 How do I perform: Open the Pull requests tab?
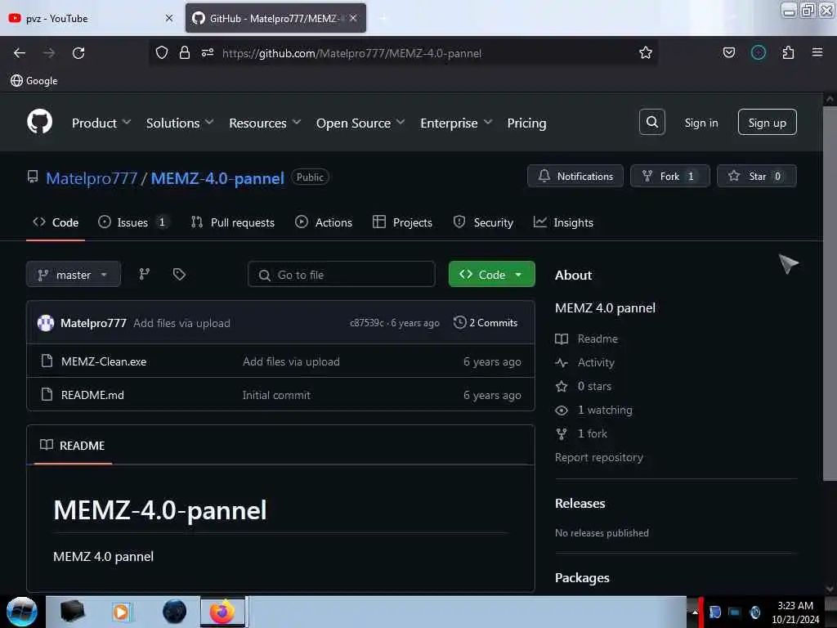tap(233, 222)
